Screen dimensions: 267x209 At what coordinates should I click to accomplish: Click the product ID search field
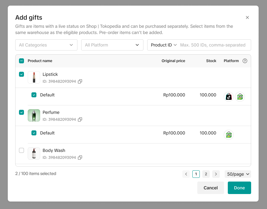coord(214,45)
